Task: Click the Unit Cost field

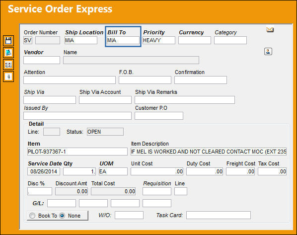Action: [x=157, y=171]
